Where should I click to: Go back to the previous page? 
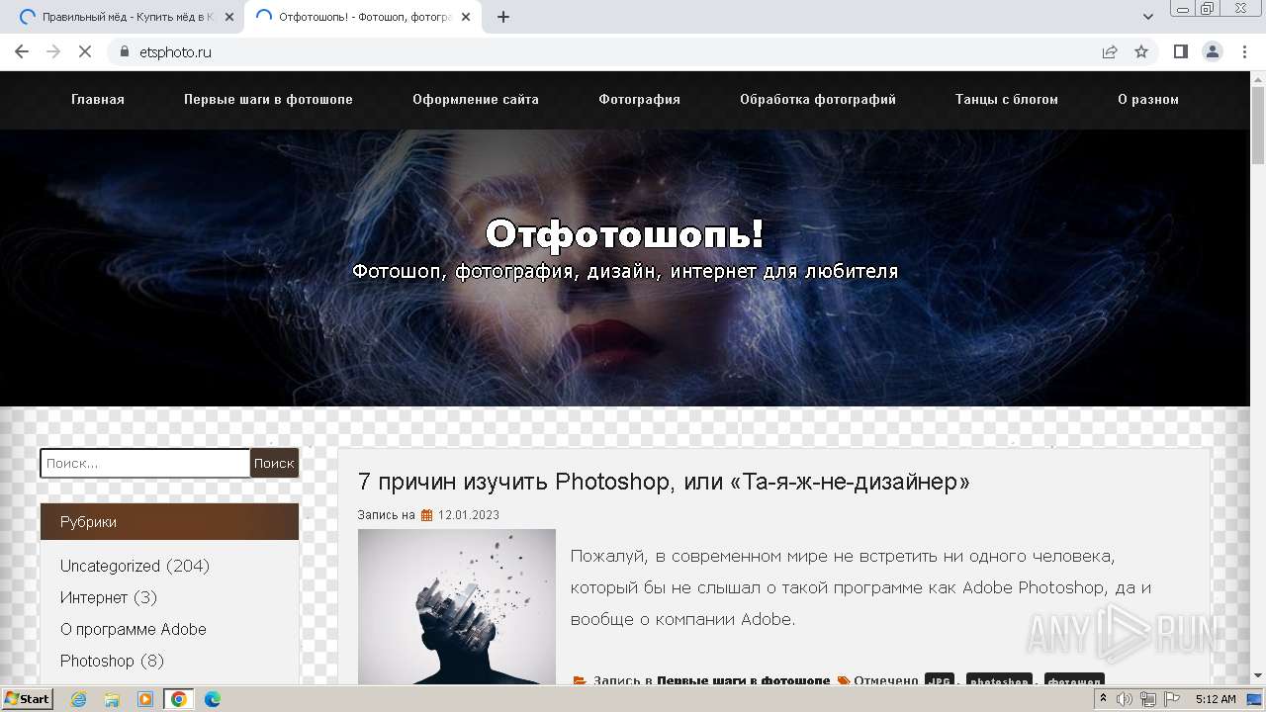click(x=22, y=51)
